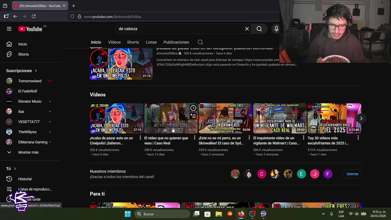Open File Explorer from taskbar
Image resolution: width=391 pixels, height=220 pixels.
point(218,214)
